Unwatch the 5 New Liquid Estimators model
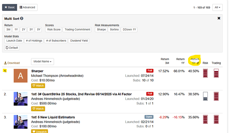 coord(39,131)
